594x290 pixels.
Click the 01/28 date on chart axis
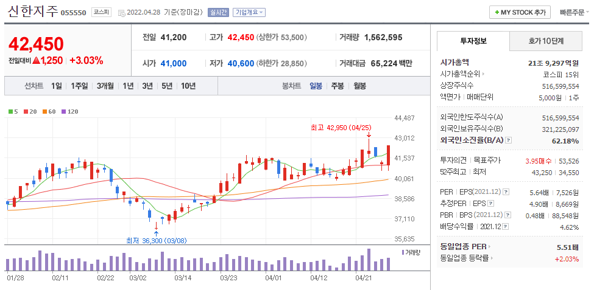[15, 278]
